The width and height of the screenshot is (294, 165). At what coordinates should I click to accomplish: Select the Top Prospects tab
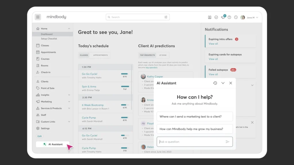147,55
